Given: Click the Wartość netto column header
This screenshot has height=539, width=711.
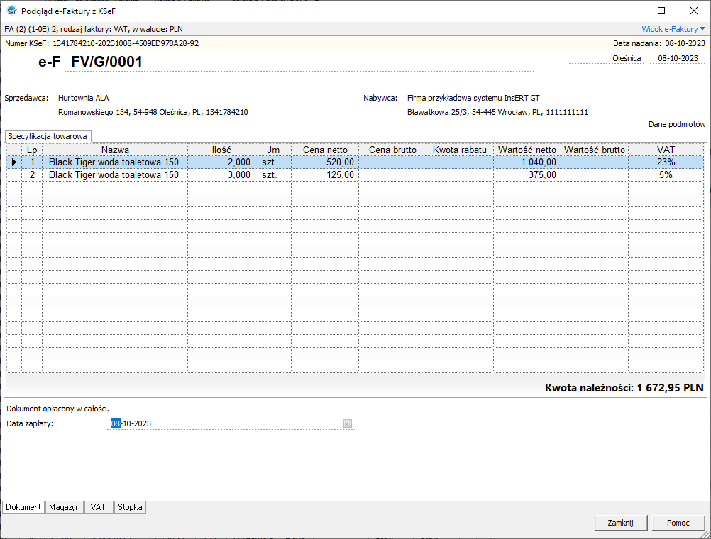Looking at the screenshot, I should point(527,150).
